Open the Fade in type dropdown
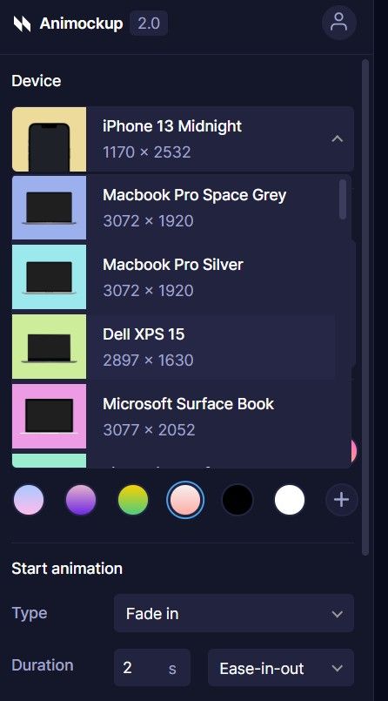 [234, 613]
